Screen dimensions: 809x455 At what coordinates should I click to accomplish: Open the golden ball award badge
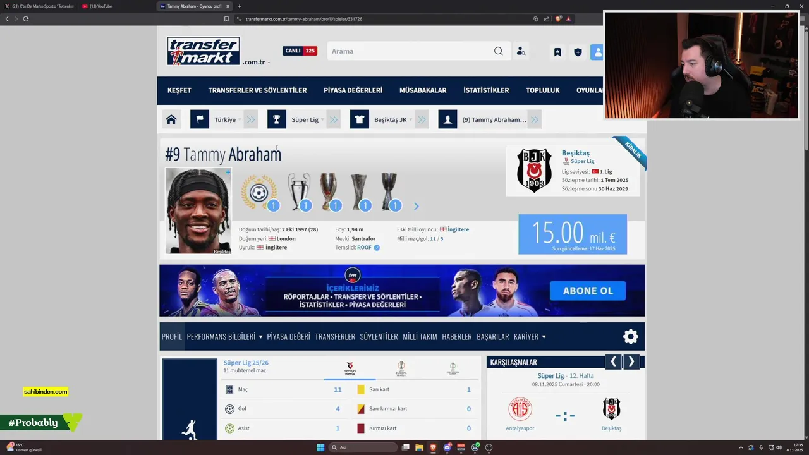coord(259,192)
